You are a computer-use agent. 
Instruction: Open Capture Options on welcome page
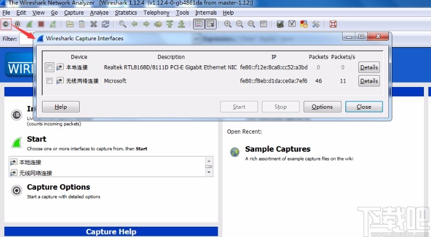58,187
